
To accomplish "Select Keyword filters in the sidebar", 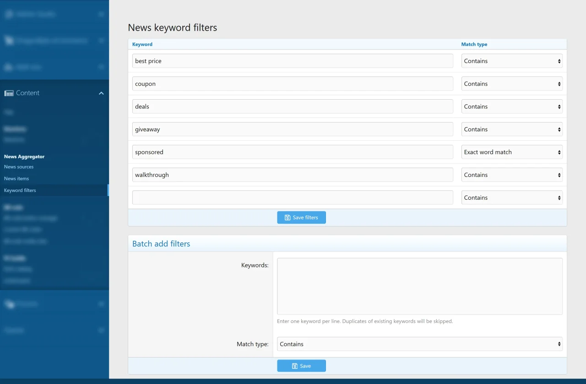I will [x=20, y=190].
